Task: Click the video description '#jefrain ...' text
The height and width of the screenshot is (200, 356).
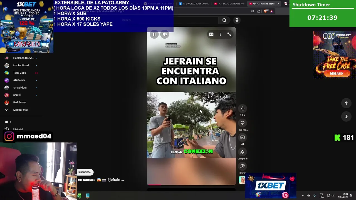Action: pos(115,180)
